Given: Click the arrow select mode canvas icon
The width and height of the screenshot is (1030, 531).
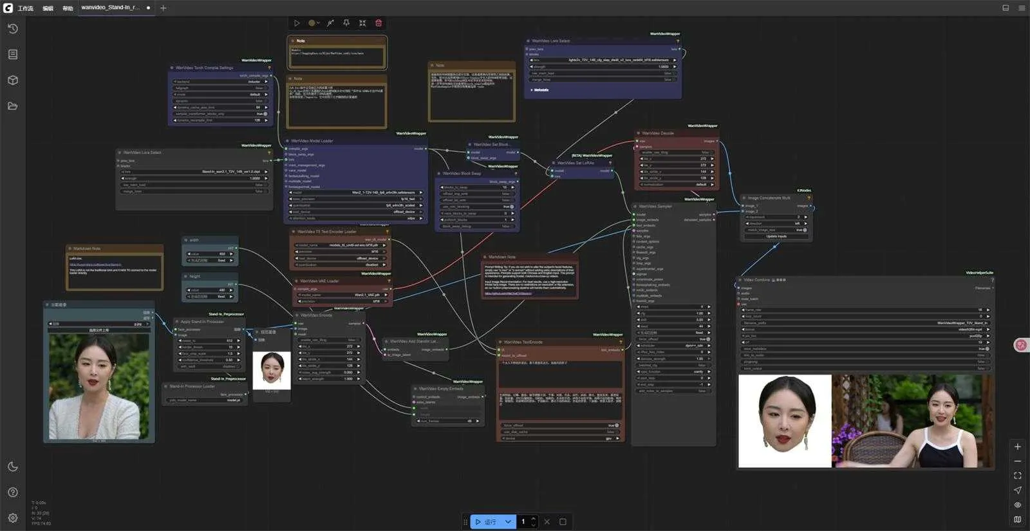Looking at the screenshot, I should pos(1017,490).
